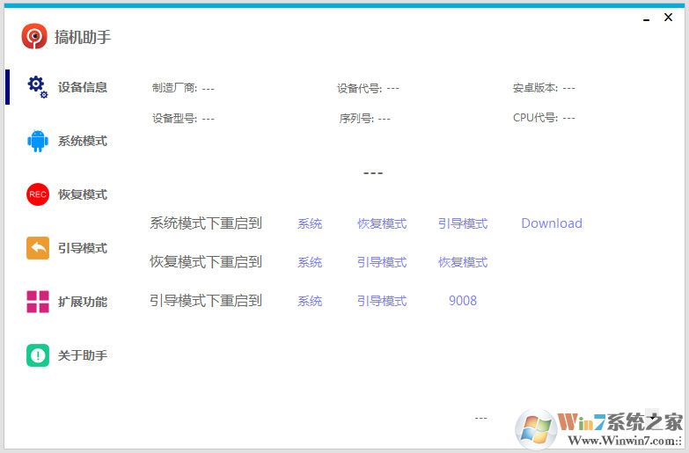Switch to the 扩展功能 tab label
The height and width of the screenshot is (453, 689).
click(x=83, y=302)
